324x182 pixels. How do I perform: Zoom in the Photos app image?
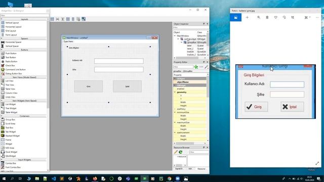(x=259, y=18)
